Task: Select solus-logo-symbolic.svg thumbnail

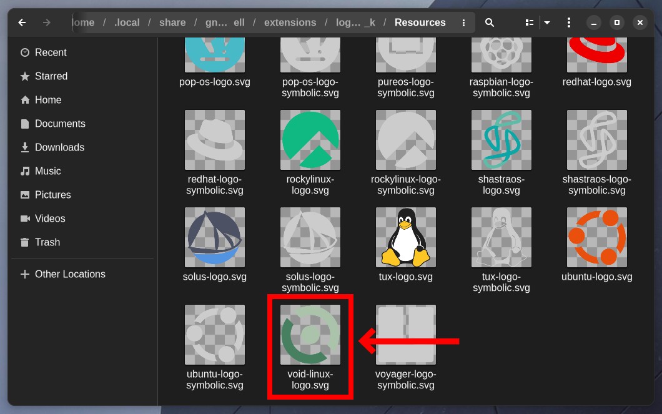Action: pos(310,237)
